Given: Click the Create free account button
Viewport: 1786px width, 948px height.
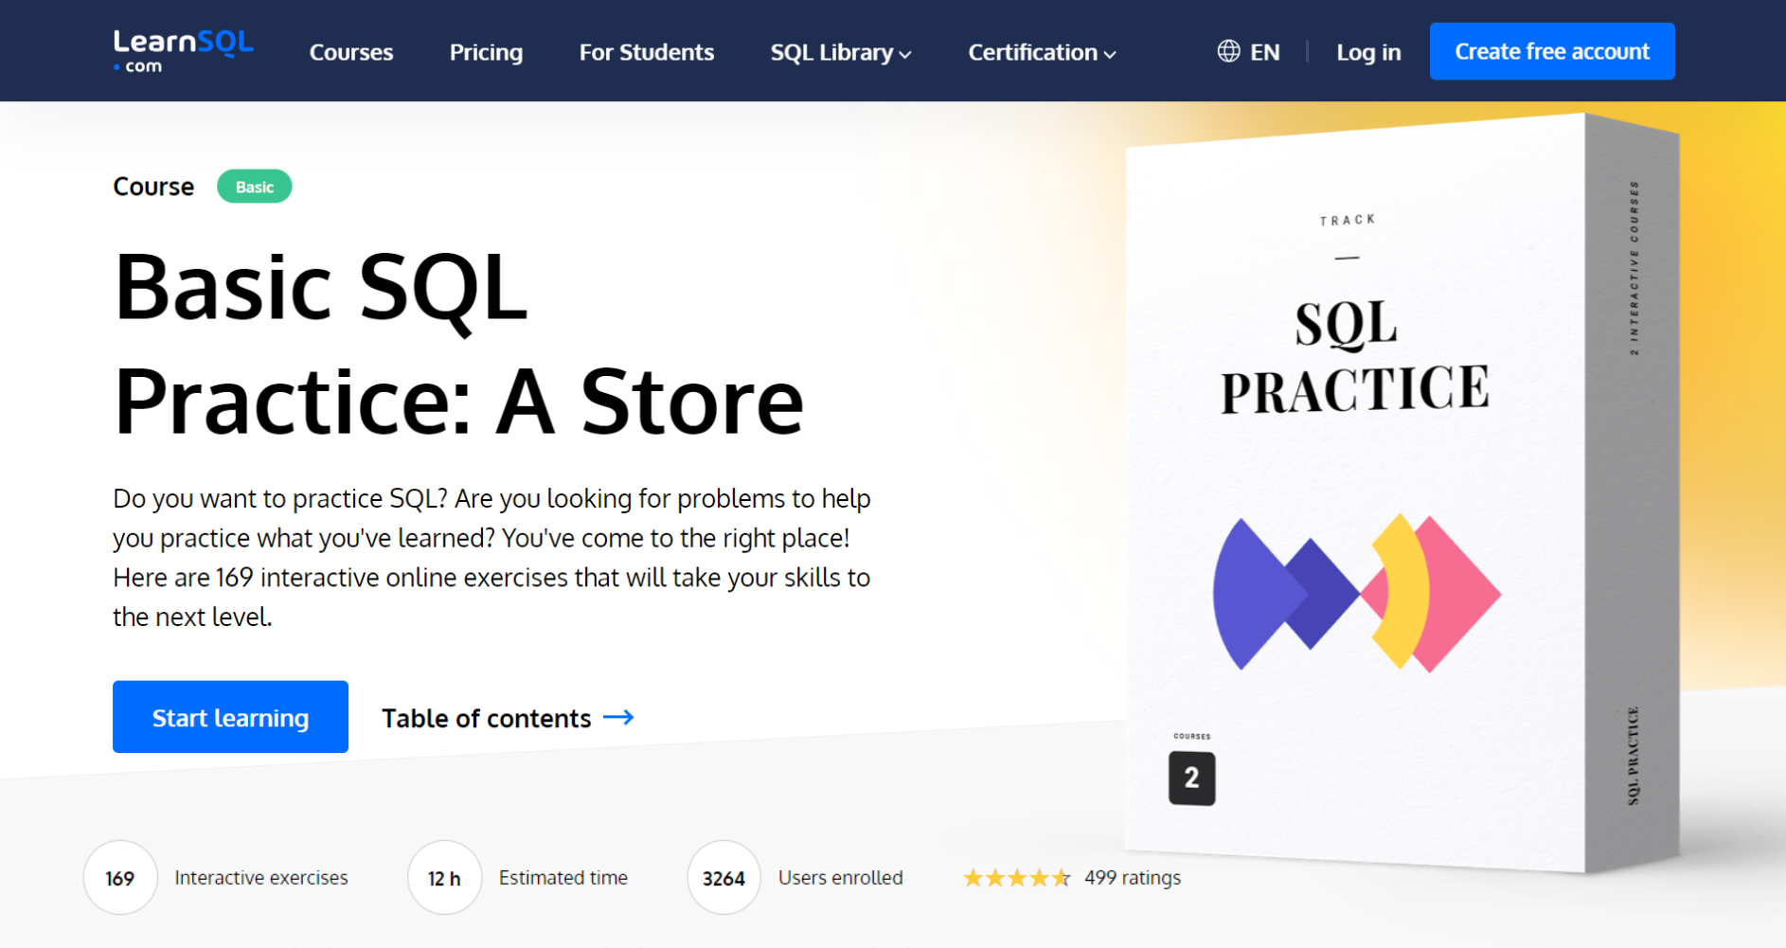Looking at the screenshot, I should (x=1552, y=51).
